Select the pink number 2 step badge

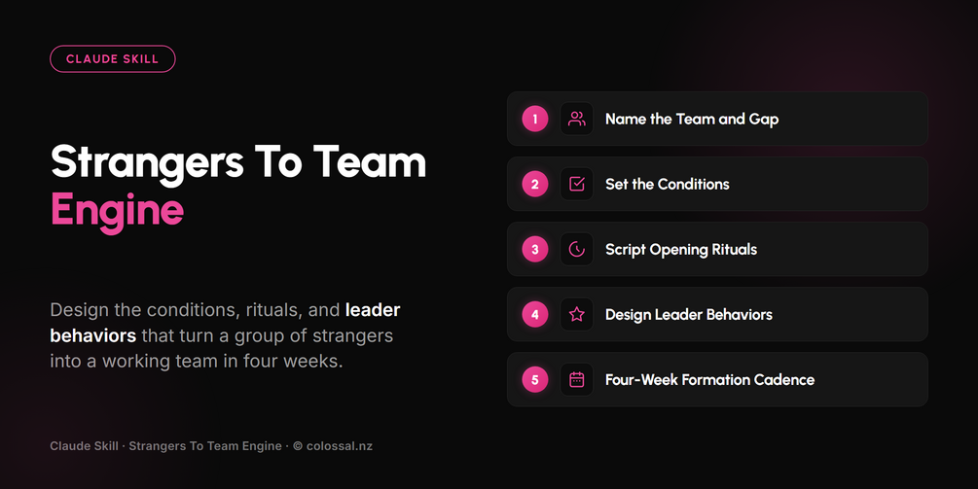point(535,184)
